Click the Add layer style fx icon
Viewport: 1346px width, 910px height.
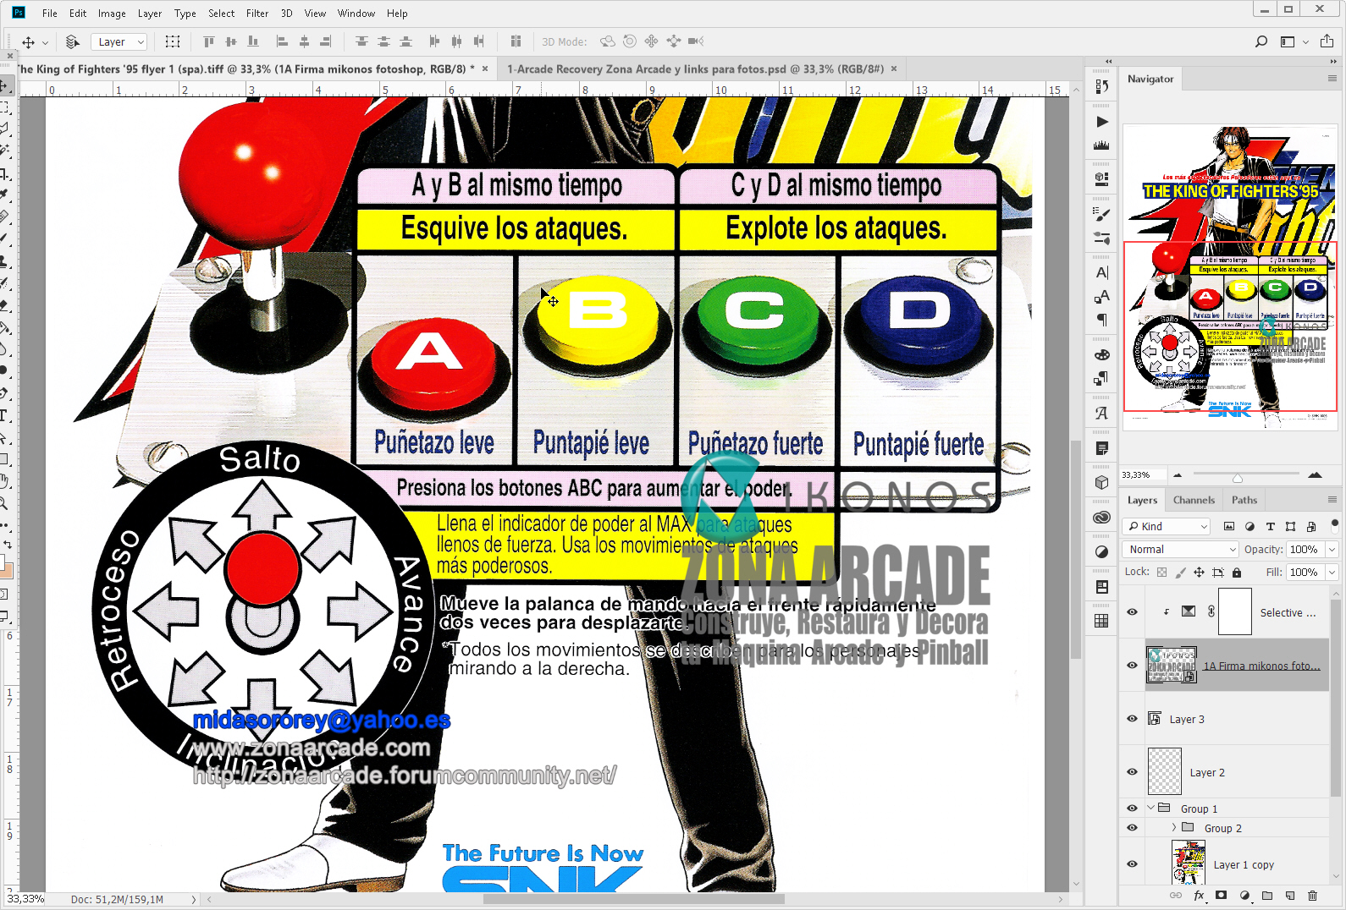click(1199, 895)
